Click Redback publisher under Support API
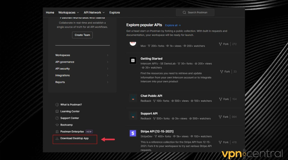Viewport: 288px width, 160px height. pos(146,118)
